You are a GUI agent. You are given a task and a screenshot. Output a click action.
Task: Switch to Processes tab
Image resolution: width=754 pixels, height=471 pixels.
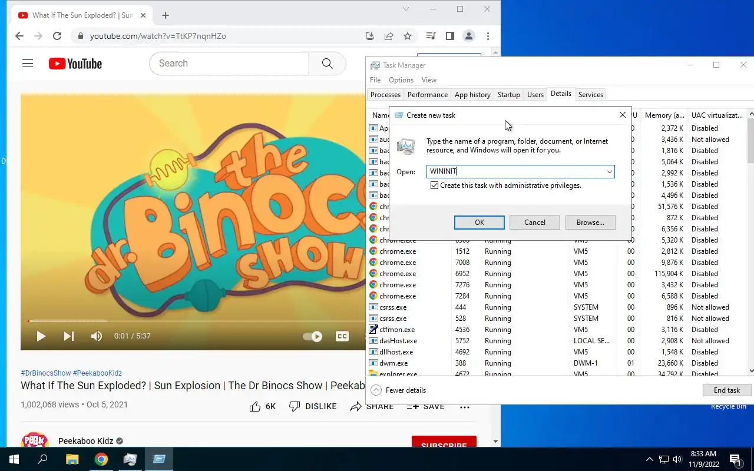[x=385, y=95]
